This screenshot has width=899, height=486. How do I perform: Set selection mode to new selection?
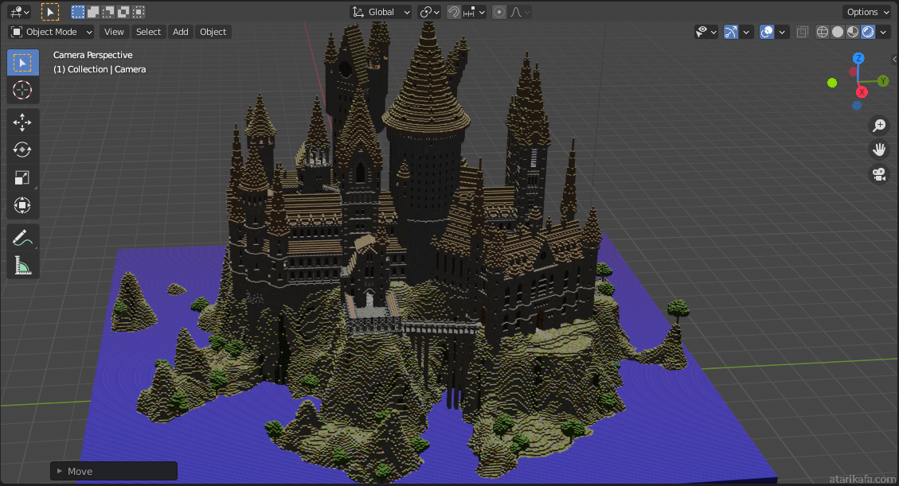point(78,11)
